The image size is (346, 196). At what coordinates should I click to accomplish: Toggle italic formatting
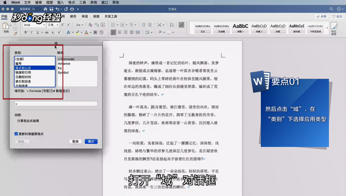tap(32, 32)
